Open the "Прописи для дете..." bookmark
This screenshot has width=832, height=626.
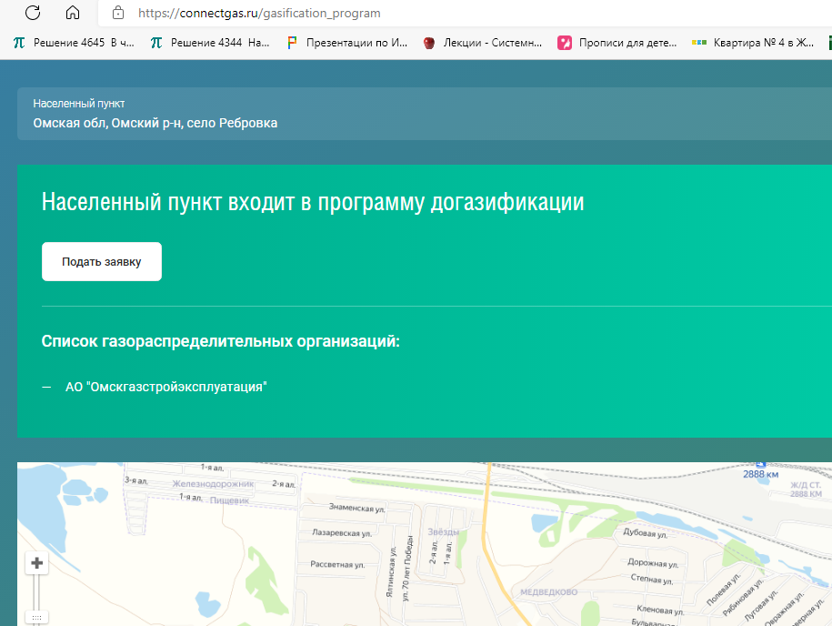pos(619,42)
